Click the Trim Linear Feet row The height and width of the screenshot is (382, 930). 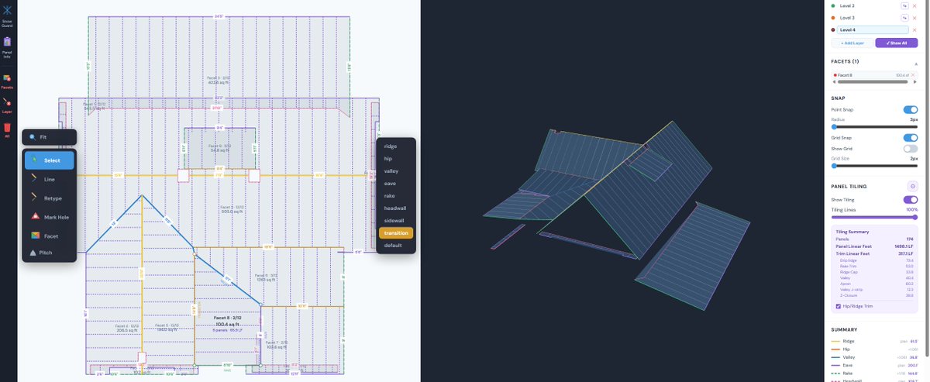(x=876, y=253)
